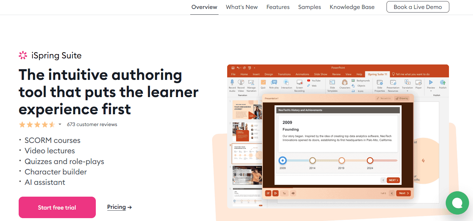Click the play button in player bar
The width and height of the screenshot is (473, 221).
click(x=276, y=193)
